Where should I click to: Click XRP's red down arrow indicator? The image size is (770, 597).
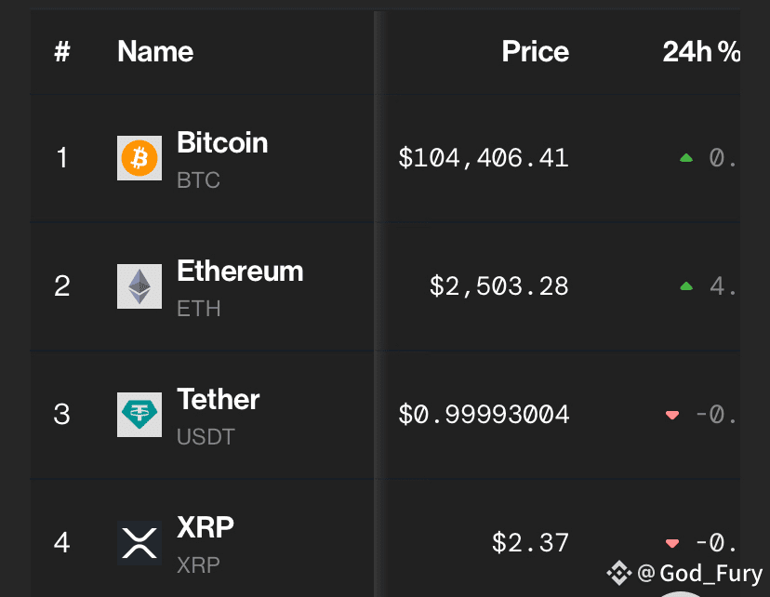(x=672, y=544)
